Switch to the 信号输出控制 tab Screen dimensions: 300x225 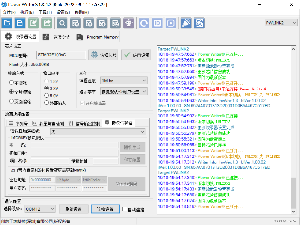[84, 123]
